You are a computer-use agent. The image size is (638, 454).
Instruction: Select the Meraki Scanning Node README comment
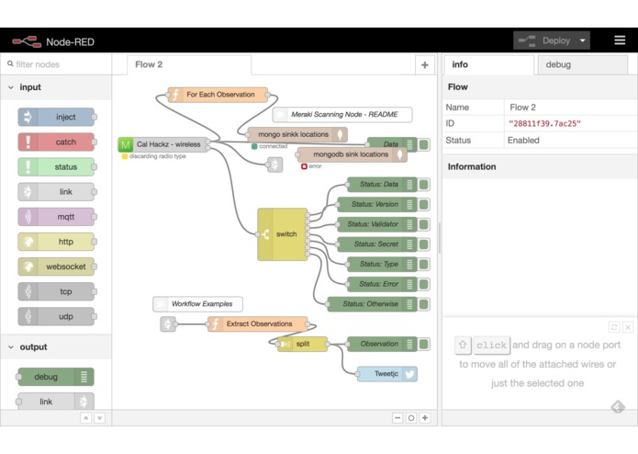pos(342,114)
